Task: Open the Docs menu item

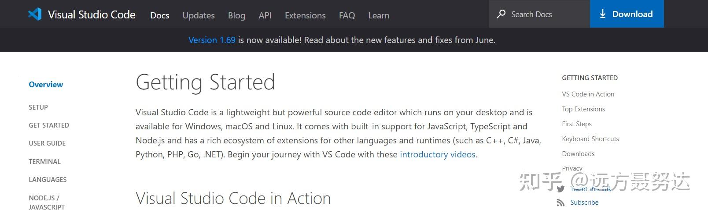Action: [159, 15]
